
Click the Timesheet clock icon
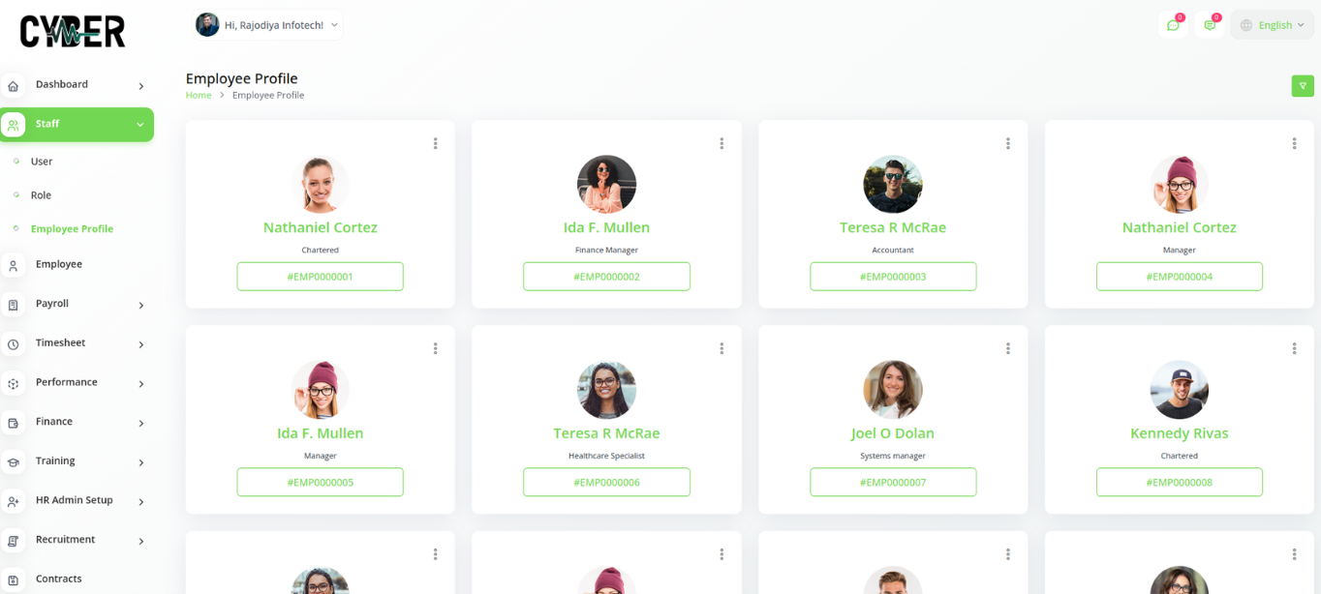14,344
